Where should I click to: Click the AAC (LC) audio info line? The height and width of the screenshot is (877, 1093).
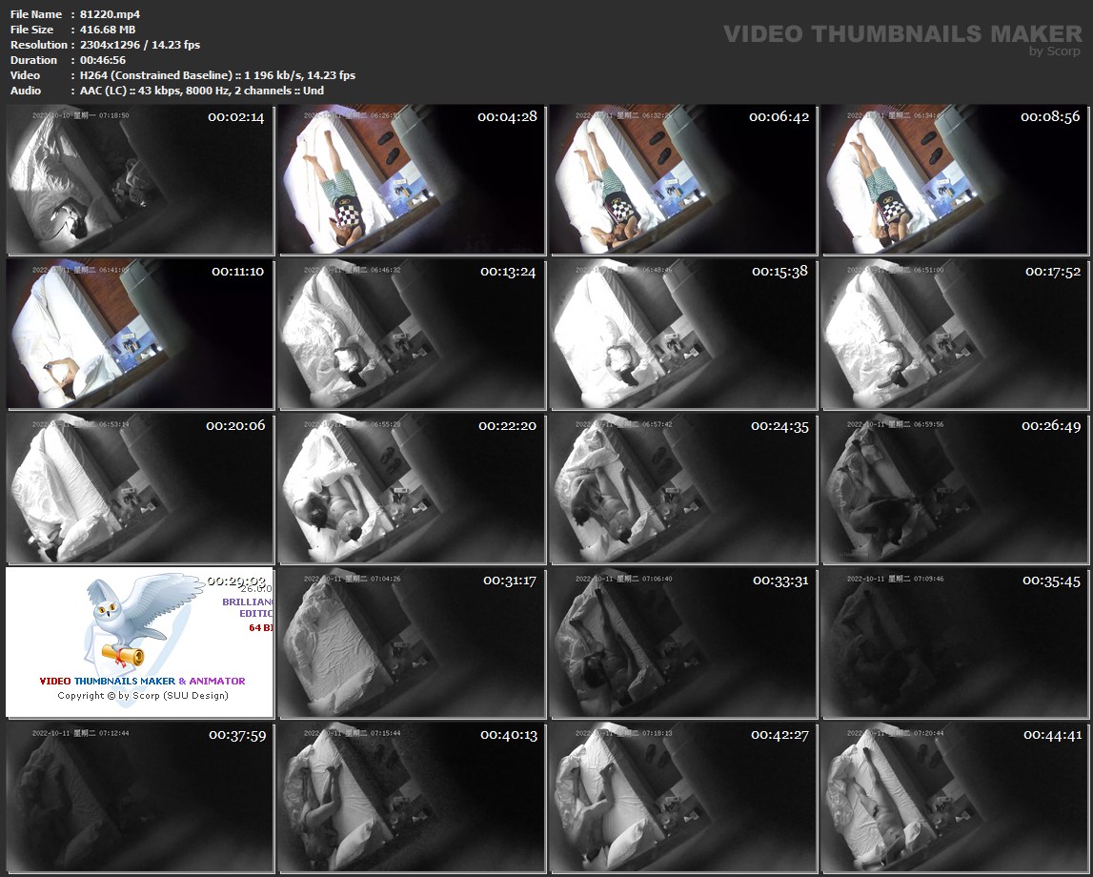point(202,91)
